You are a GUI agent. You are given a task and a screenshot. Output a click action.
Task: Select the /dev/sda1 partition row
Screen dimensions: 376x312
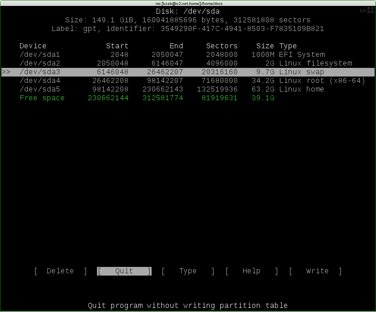tap(188, 55)
